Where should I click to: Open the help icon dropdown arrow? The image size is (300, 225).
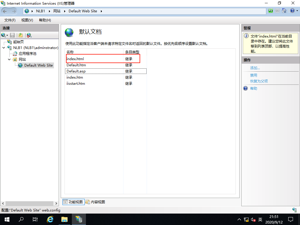click(297, 11)
